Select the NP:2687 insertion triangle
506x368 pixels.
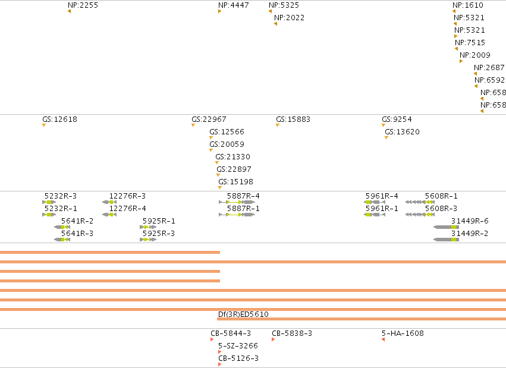click(475, 74)
